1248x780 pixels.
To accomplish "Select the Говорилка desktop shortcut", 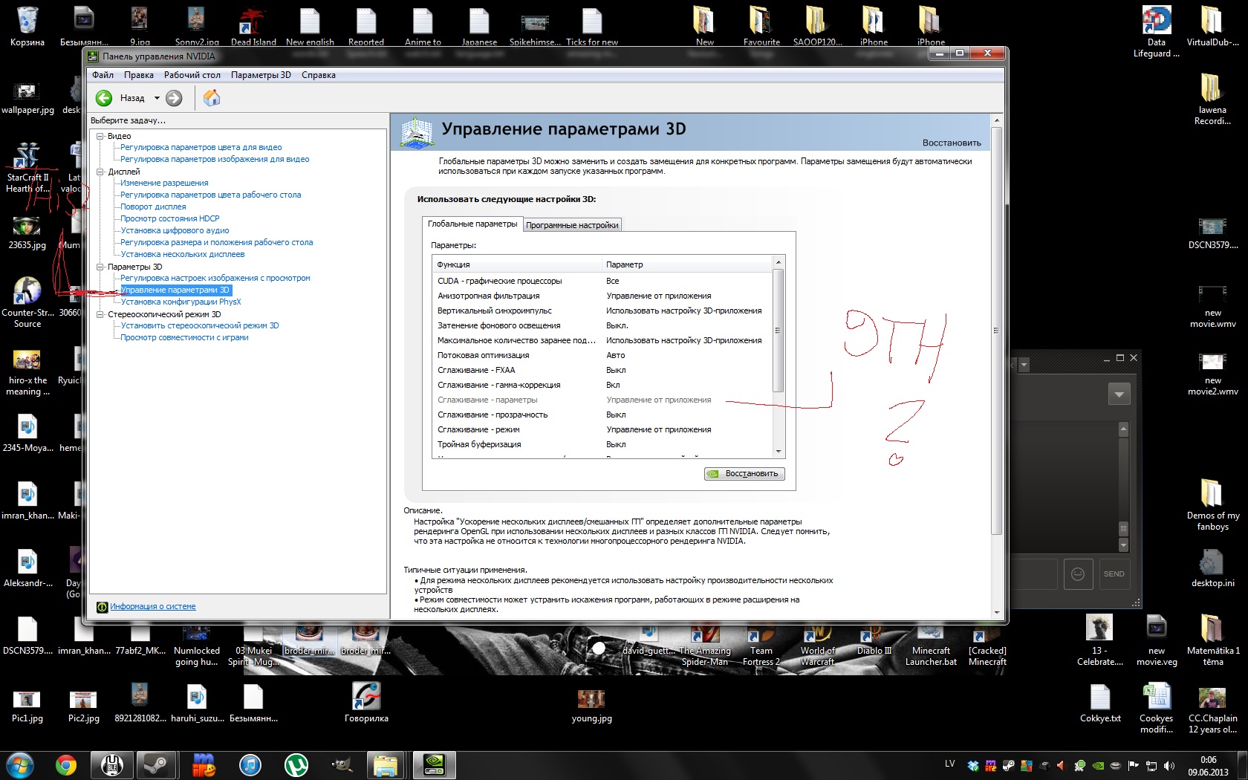I will [x=366, y=702].
